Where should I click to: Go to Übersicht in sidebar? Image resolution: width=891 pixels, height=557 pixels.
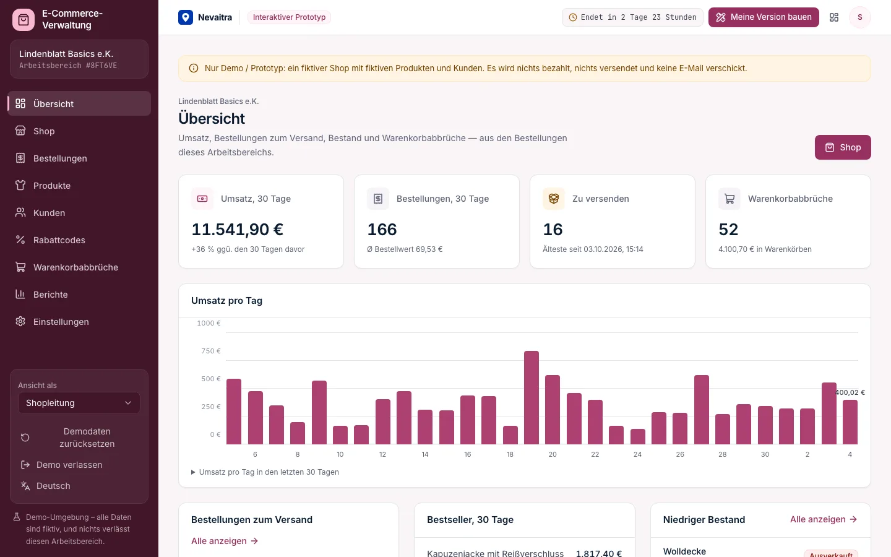click(x=79, y=103)
